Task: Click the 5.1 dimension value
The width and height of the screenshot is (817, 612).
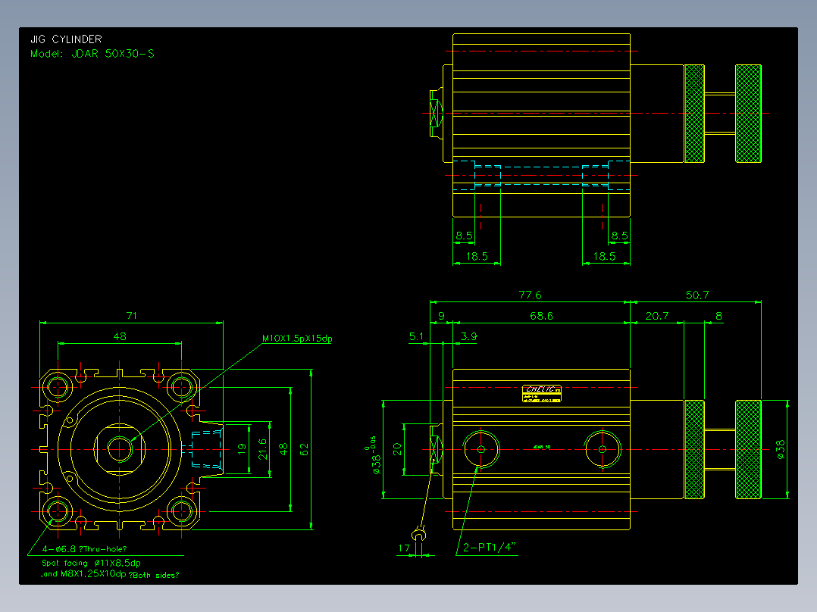Action: pyautogui.click(x=416, y=336)
